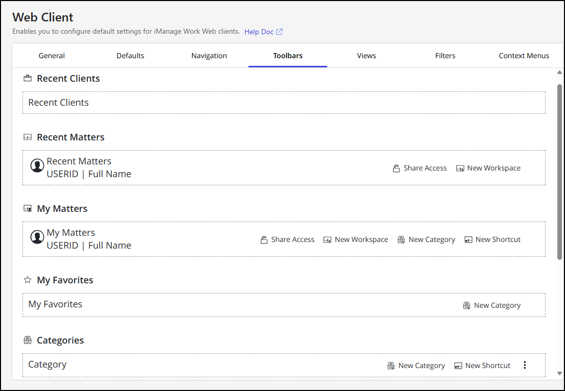This screenshot has width=565, height=391.
Task: Click the New Shortcut icon in Category toolbar
Action: pyautogui.click(x=458, y=366)
